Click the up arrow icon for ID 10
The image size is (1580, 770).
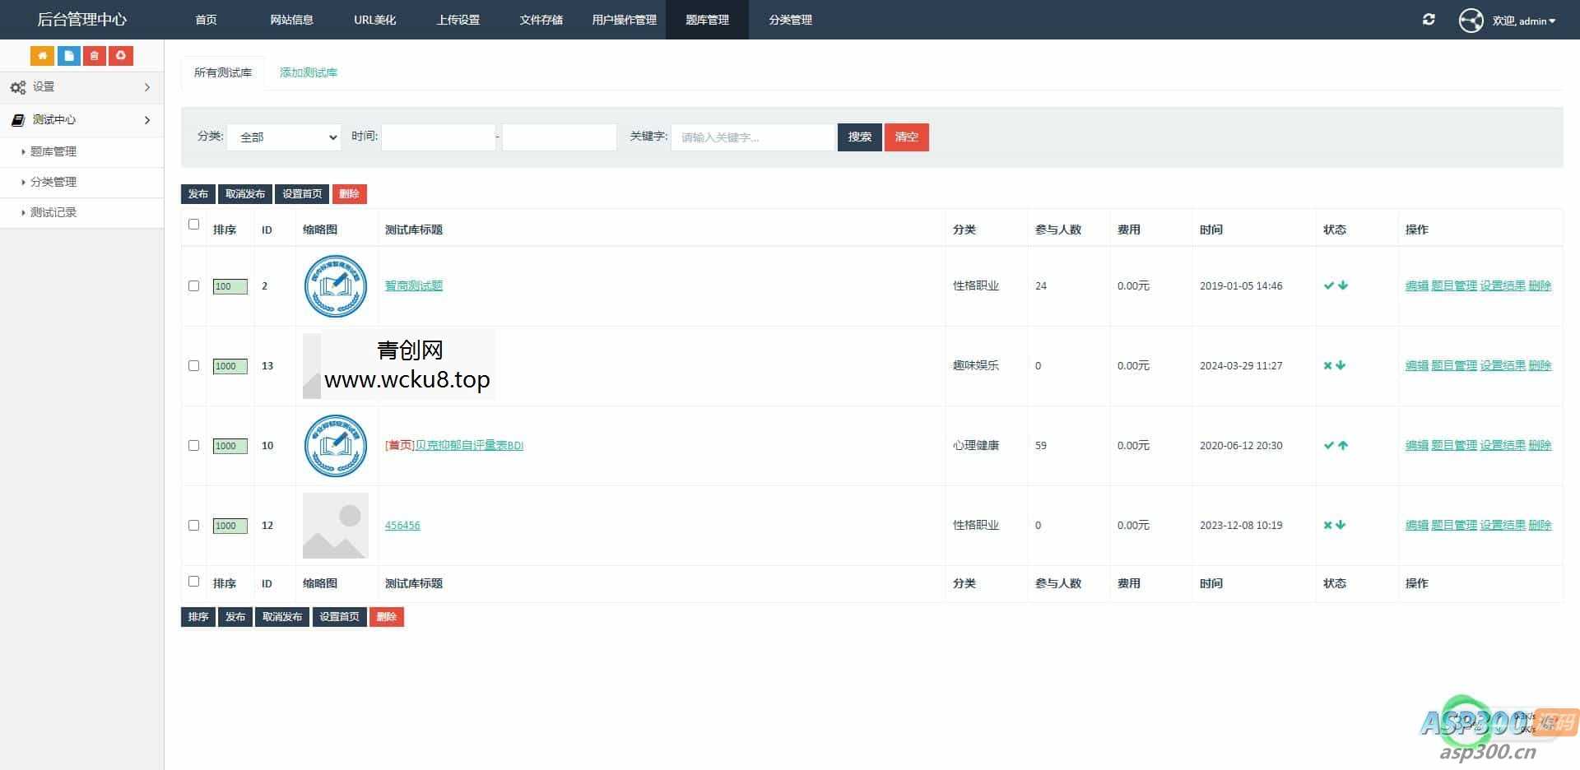(x=1343, y=445)
